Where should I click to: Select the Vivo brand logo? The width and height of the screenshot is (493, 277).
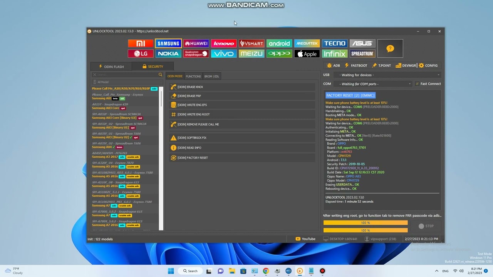pyautogui.click(x=224, y=54)
